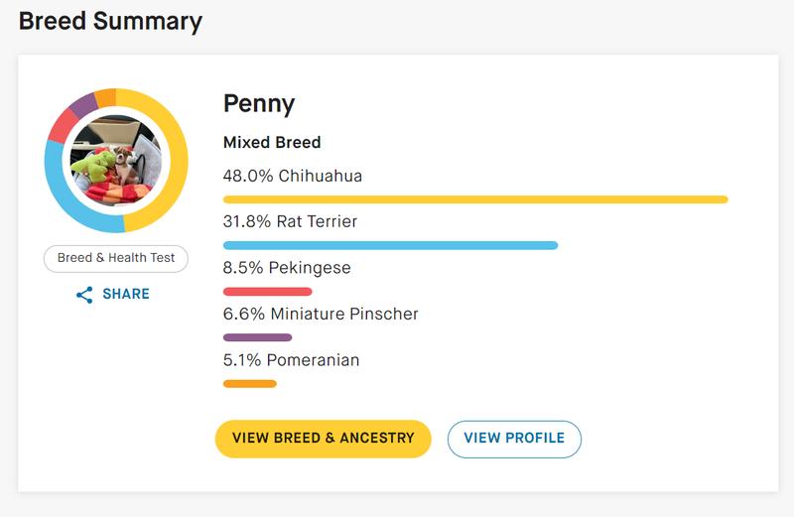Click the orange Pomeranian bar
The height and width of the screenshot is (517, 794).
250,384
